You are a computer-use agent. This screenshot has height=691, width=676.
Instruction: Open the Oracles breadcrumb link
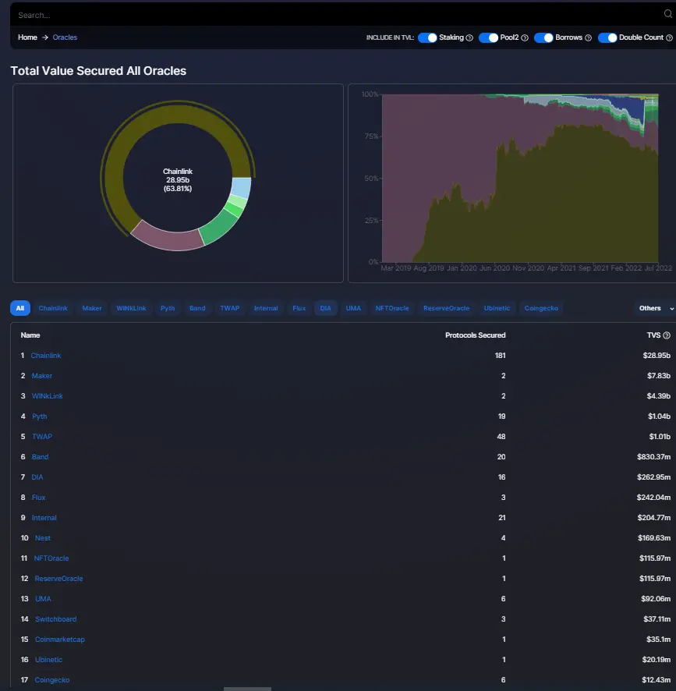[x=65, y=37]
